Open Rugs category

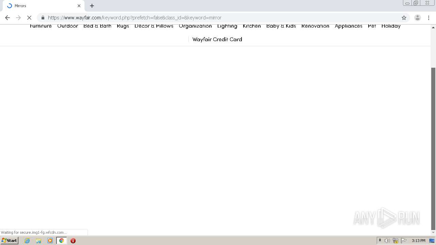[123, 26]
